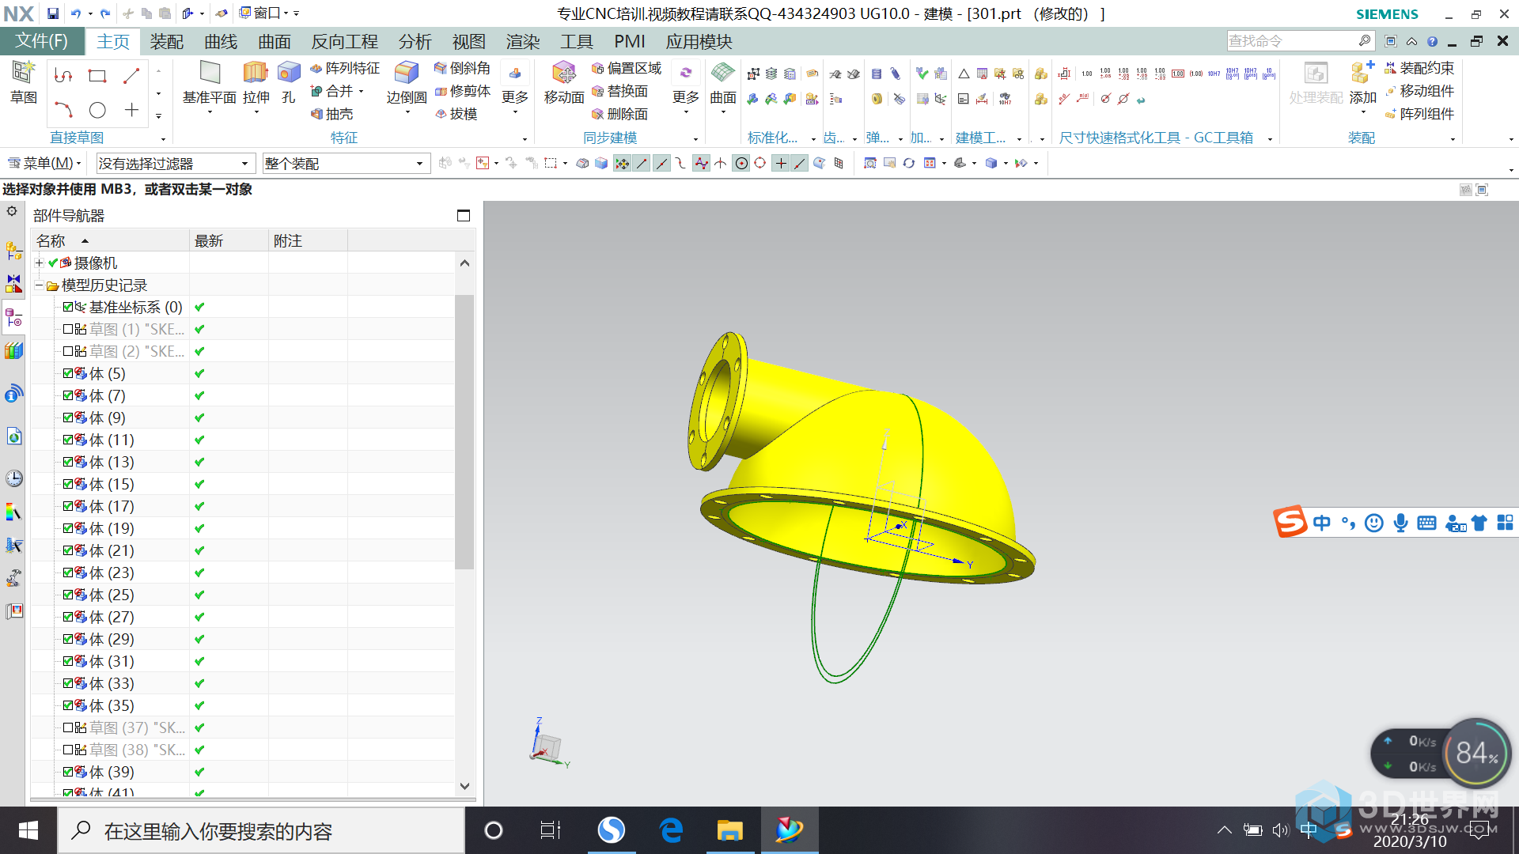Click the Offset Region (偏置区域) tool
1519x854 pixels.
click(626, 69)
